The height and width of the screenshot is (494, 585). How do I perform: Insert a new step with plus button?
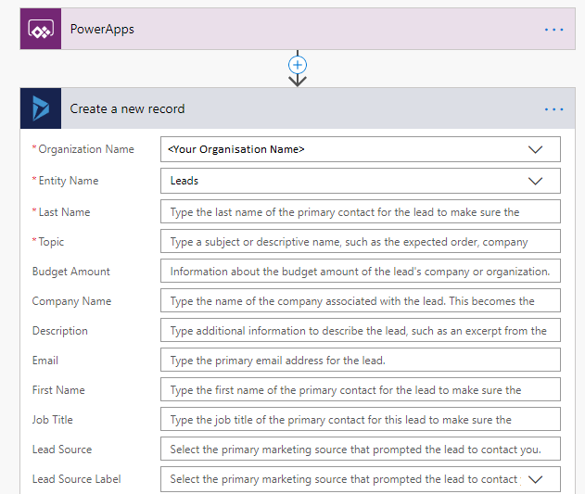point(298,65)
